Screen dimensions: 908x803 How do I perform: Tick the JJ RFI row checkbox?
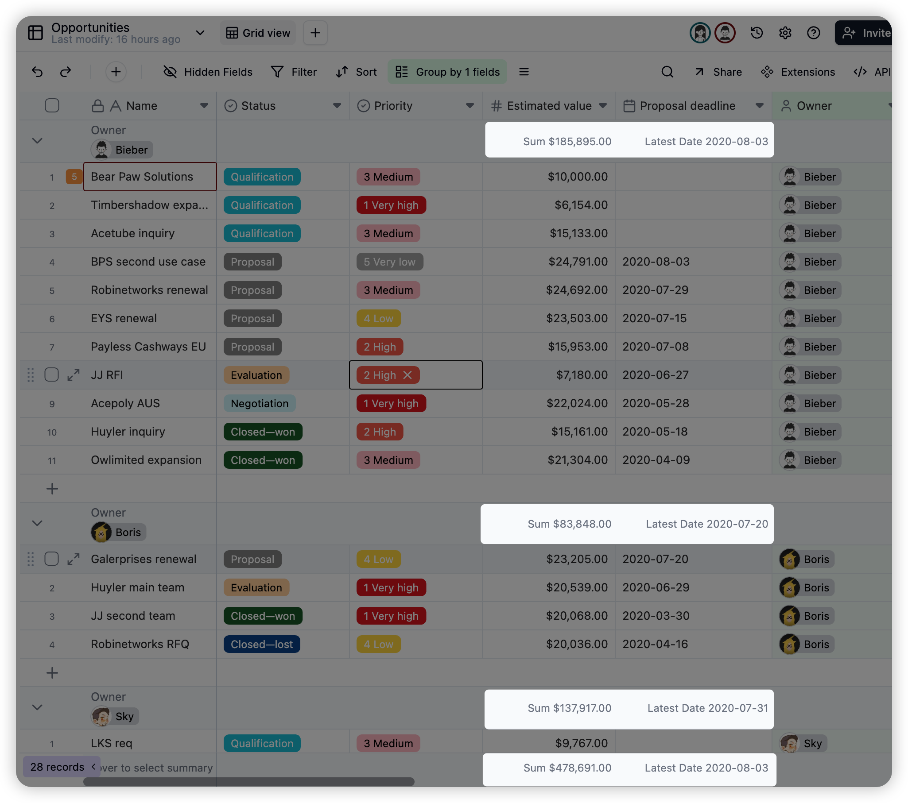coord(52,375)
